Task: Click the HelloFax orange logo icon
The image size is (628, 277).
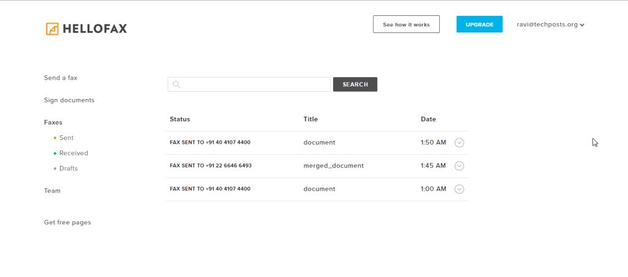Action: (52, 29)
